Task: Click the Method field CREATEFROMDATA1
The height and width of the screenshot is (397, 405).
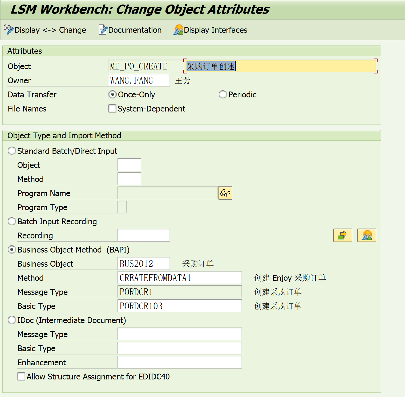Action: click(x=180, y=278)
